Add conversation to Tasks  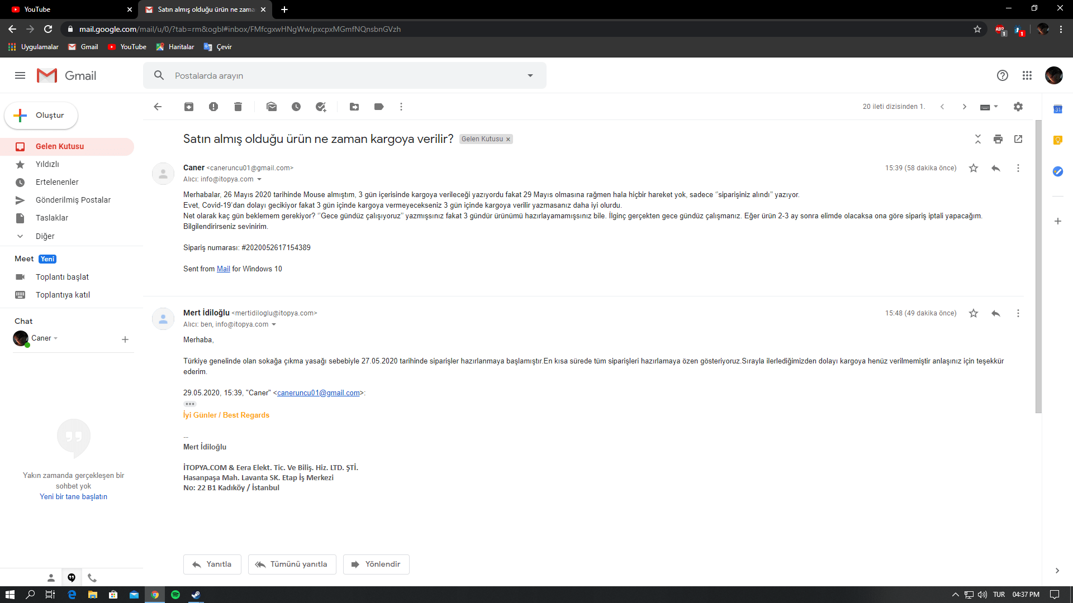coord(321,107)
